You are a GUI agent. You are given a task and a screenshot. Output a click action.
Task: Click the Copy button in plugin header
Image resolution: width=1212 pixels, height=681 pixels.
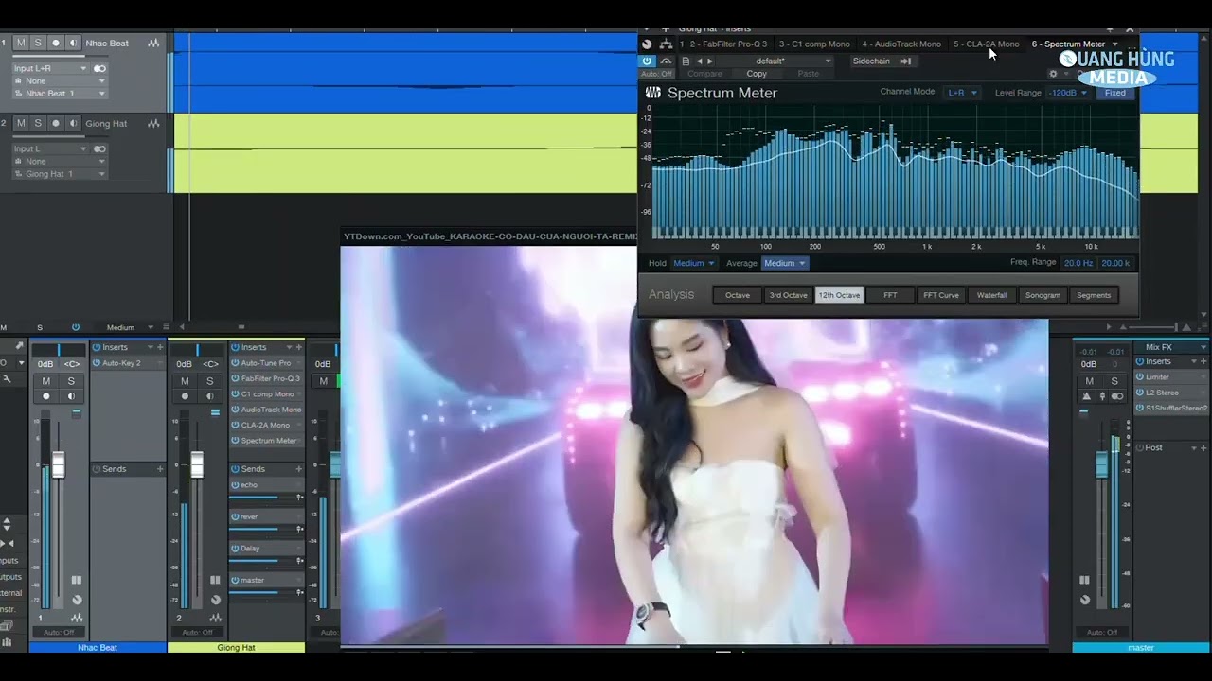point(757,74)
